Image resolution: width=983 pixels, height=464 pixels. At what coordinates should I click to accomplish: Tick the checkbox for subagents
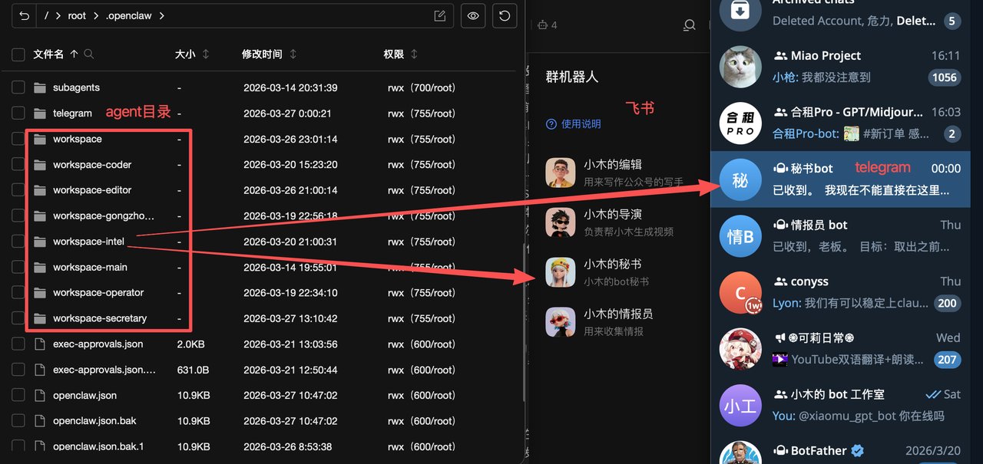click(18, 87)
